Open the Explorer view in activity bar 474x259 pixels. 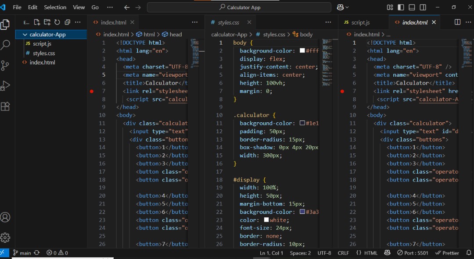point(5,25)
